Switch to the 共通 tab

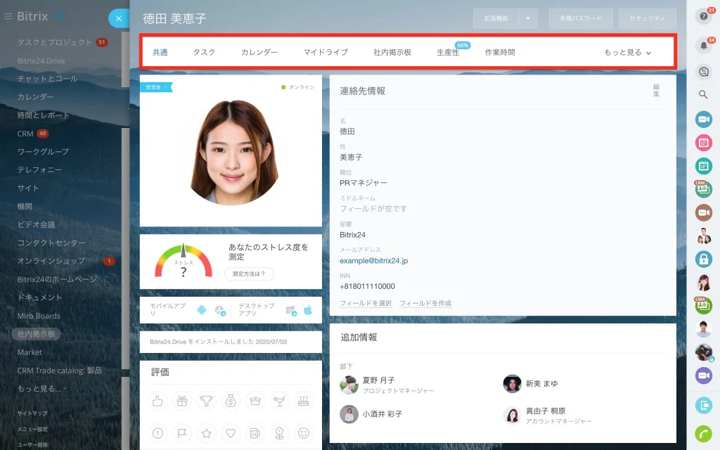coord(160,52)
